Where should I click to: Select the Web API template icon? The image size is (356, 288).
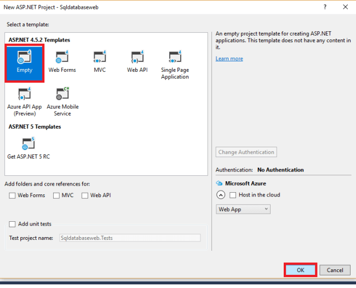pos(137,57)
